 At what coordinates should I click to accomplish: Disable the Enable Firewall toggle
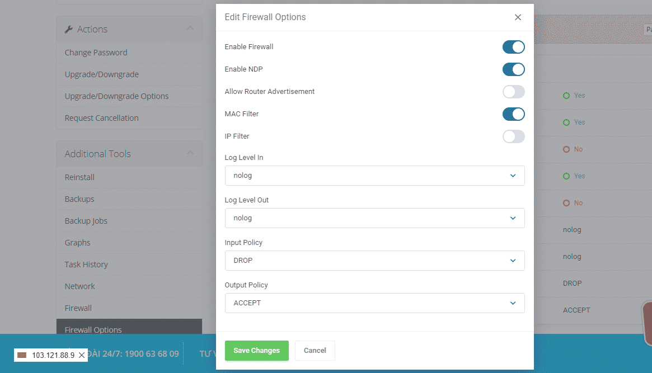[513, 47]
